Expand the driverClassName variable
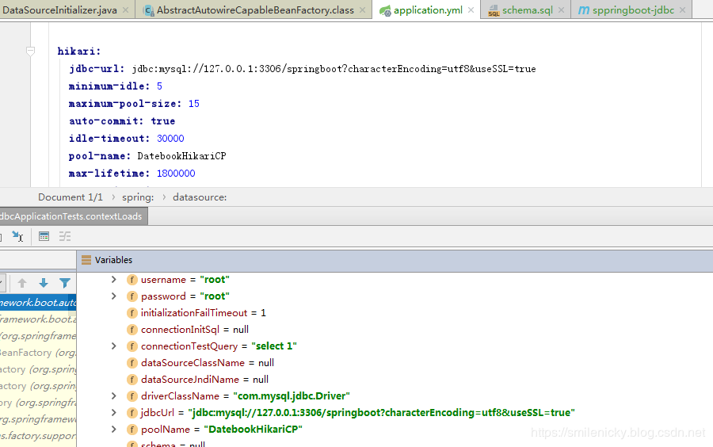713x447 pixels. pos(113,396)
